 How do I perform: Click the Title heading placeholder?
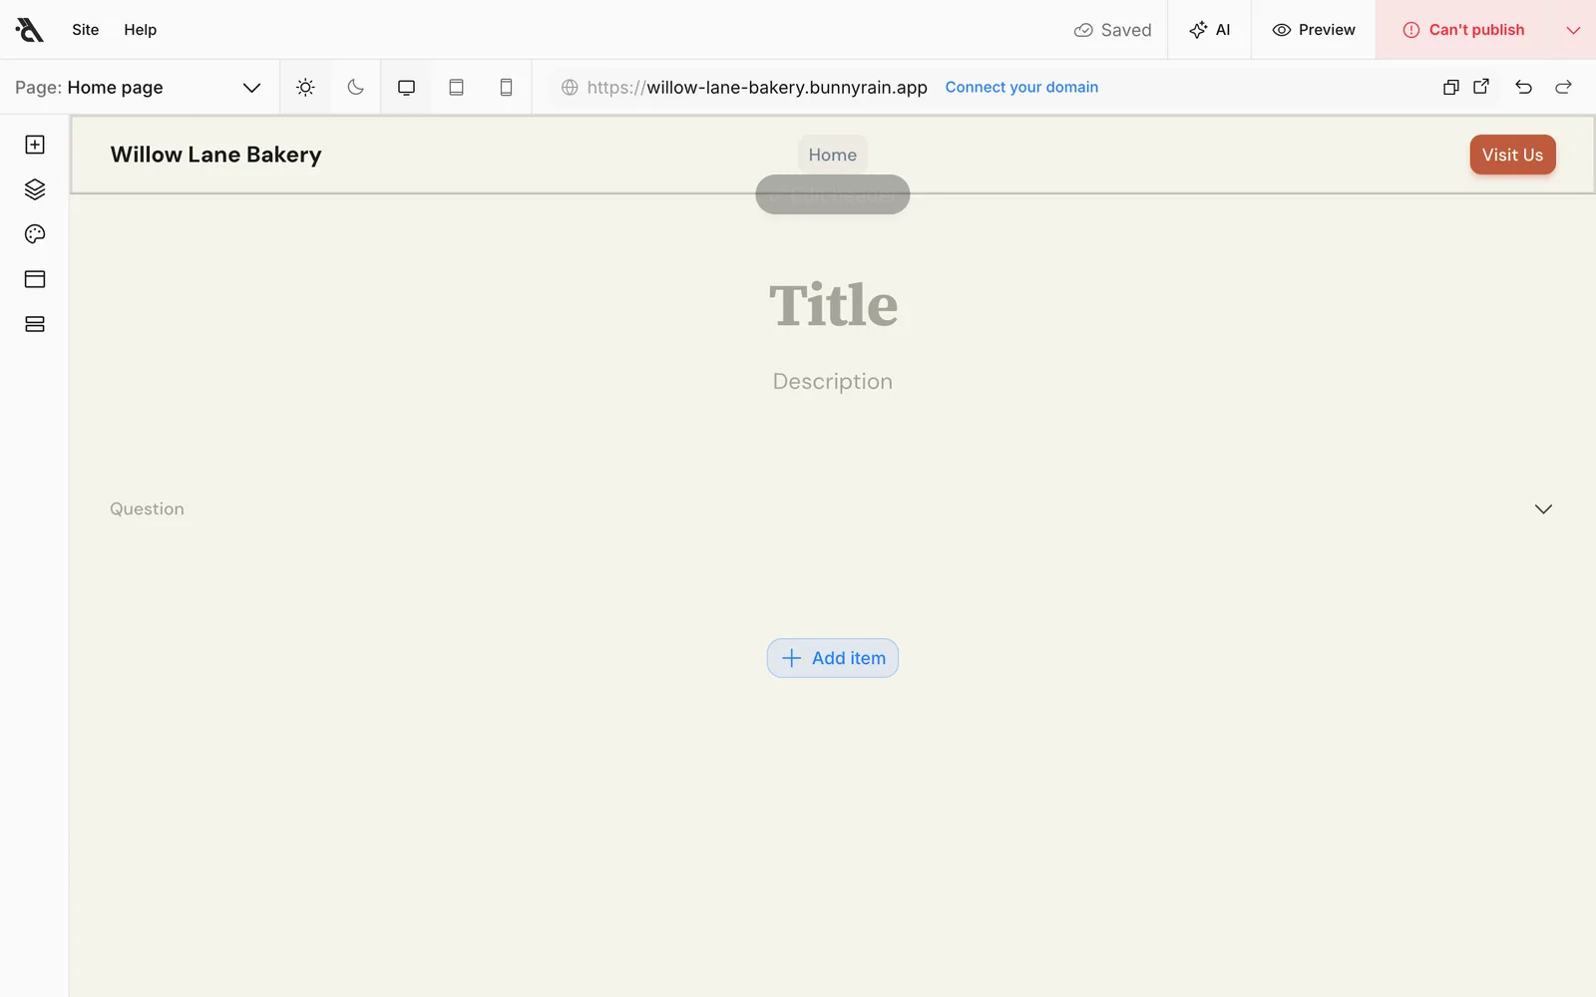[x=833, y=304]
